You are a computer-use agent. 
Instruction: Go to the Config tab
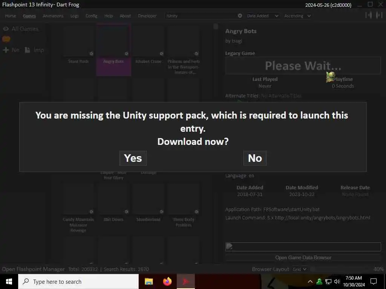pyautogui.click(x=91, y=16)
